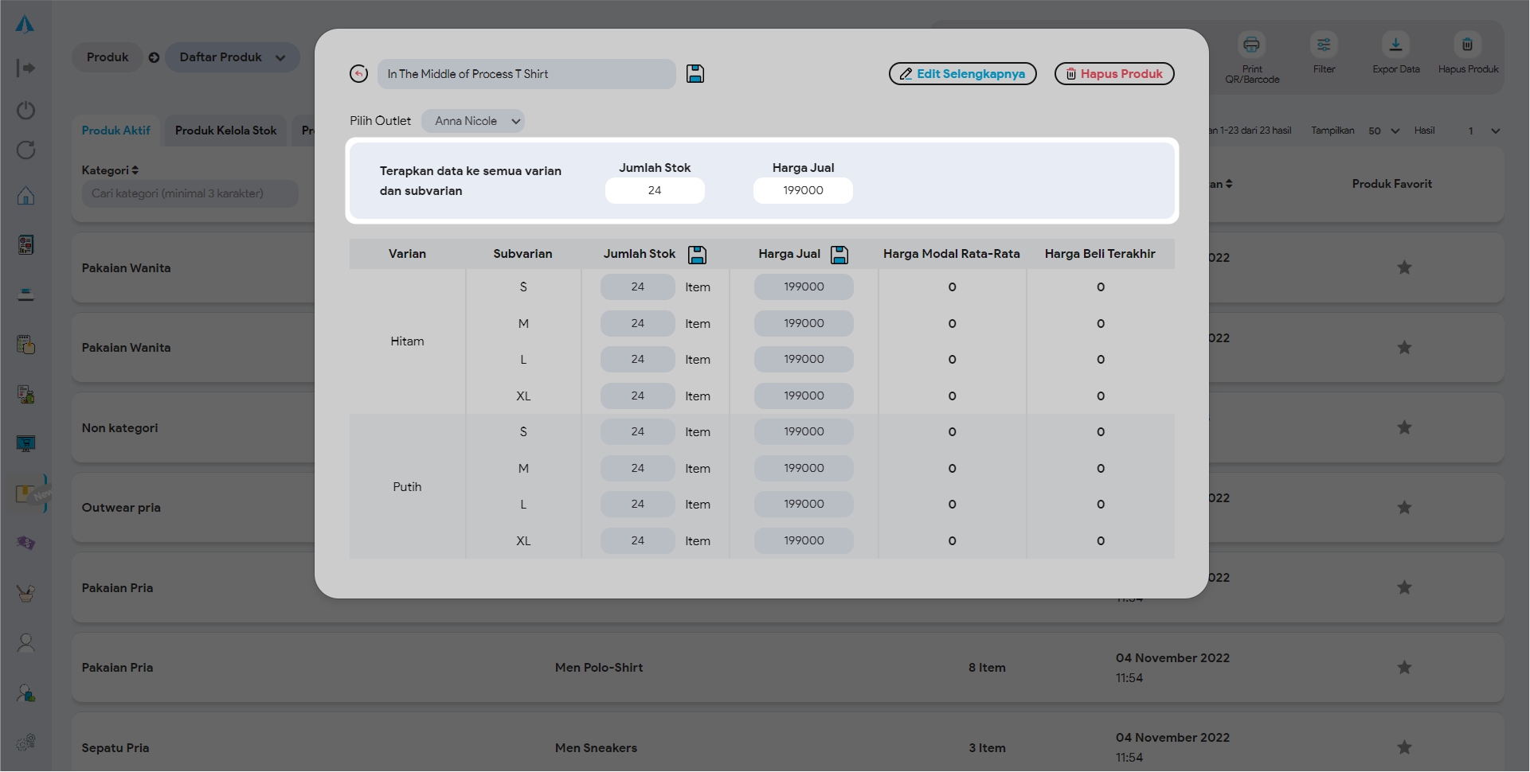
Task: Open the home icon in sidebar
Action: [x=25, y=196]
